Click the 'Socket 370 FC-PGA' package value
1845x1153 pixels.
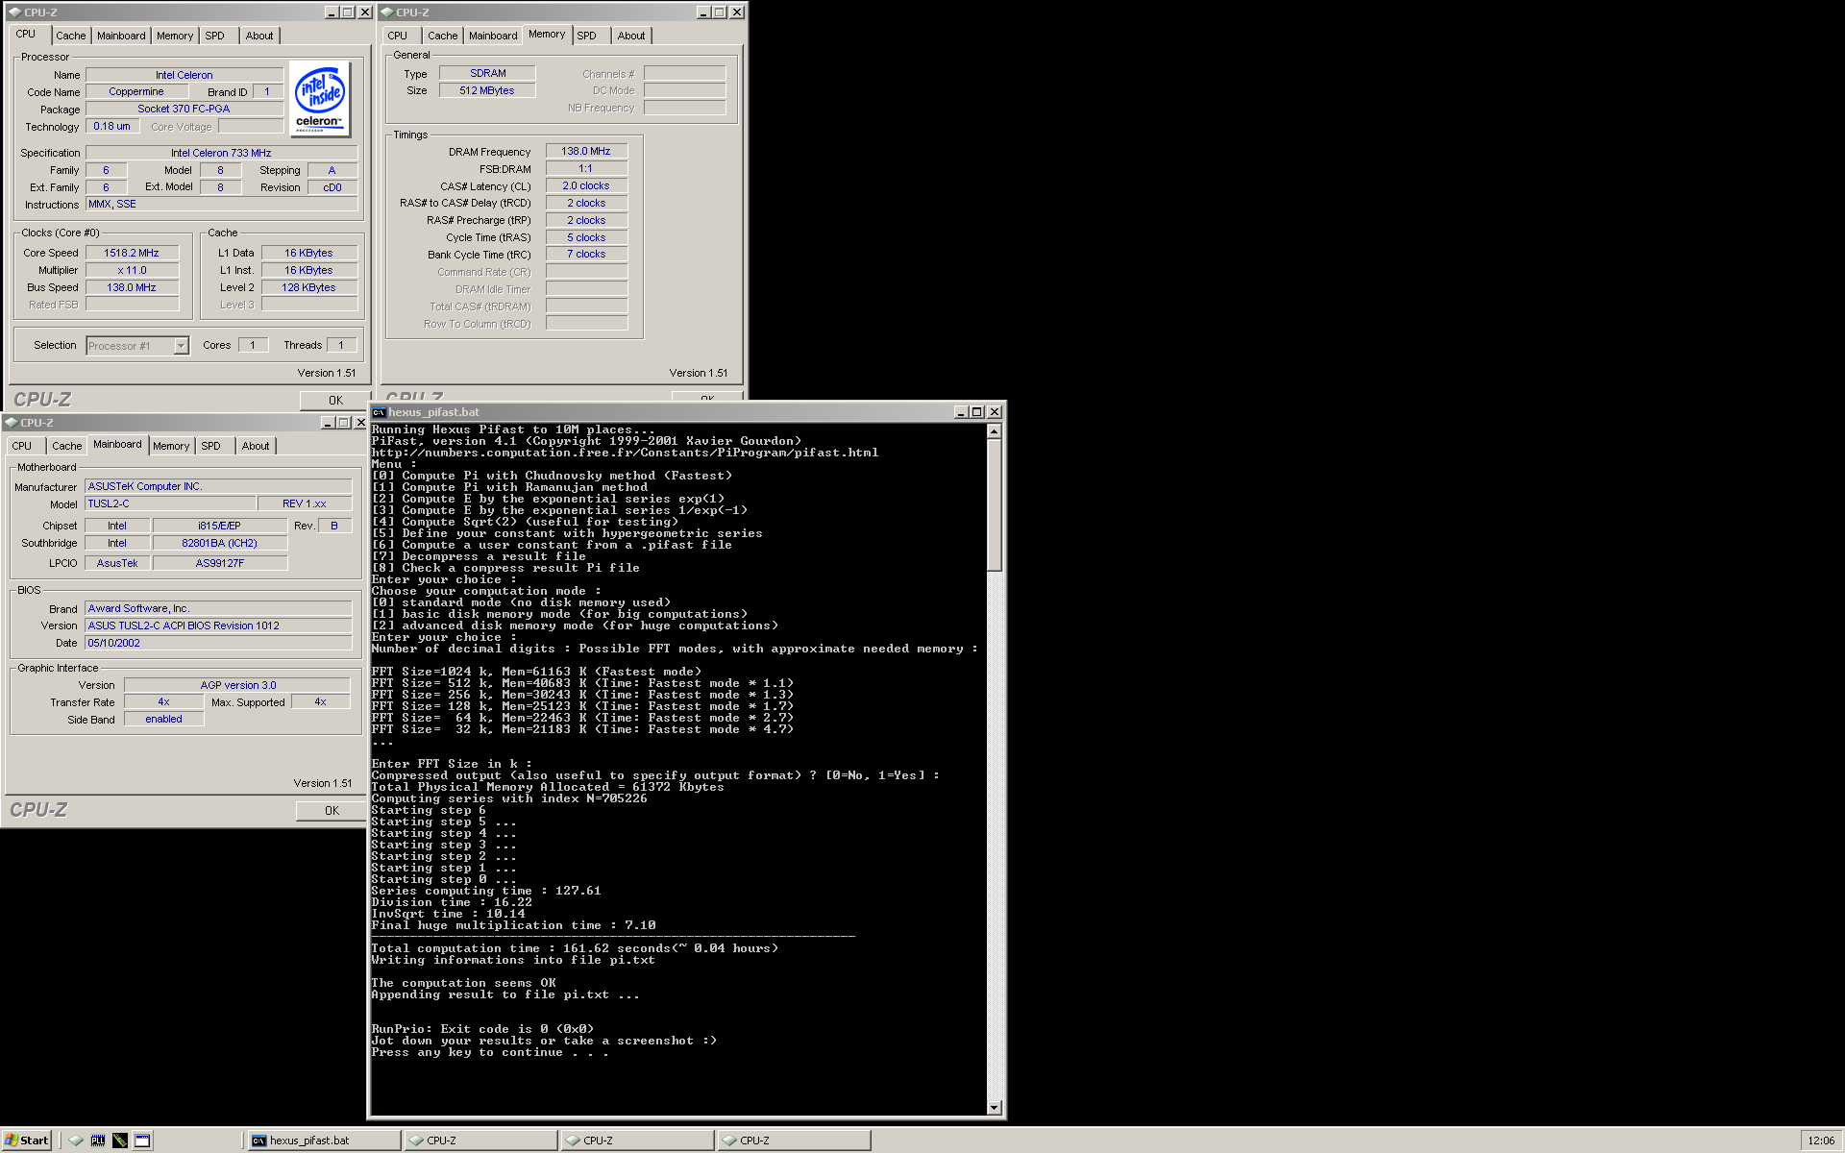[x=184, y=110]
